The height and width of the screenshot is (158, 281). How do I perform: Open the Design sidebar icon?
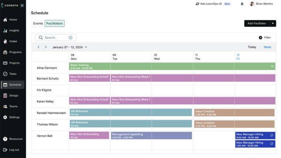pos(5,95)
